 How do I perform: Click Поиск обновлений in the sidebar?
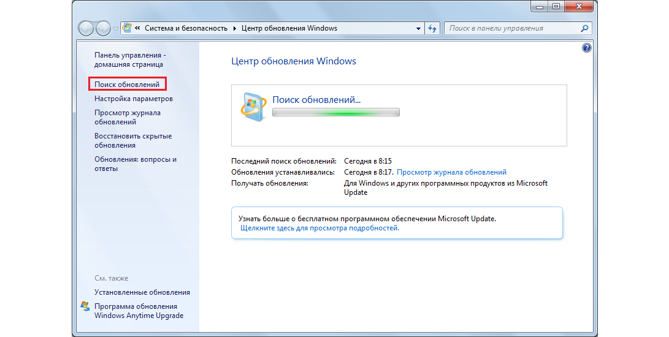click(x=127, y=85)
